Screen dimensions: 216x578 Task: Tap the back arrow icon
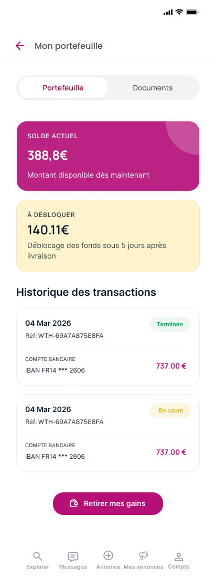pos(19,46)
